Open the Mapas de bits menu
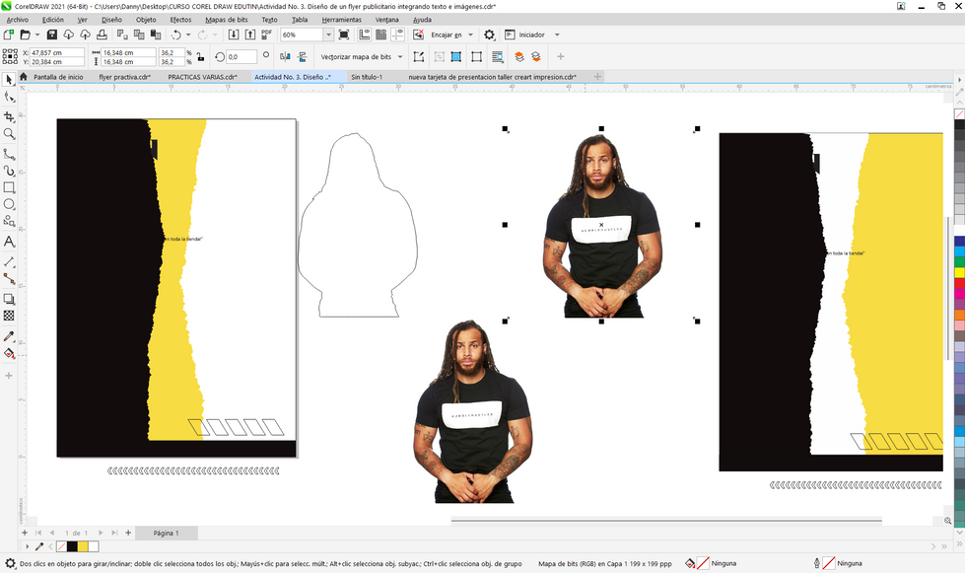 (227, 20)
